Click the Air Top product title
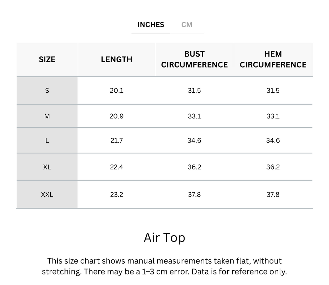 click(164, 238)
